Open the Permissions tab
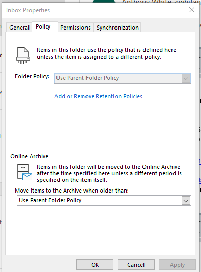The height and width of the screenshot is (272, 201). click(x=75, y=28)
